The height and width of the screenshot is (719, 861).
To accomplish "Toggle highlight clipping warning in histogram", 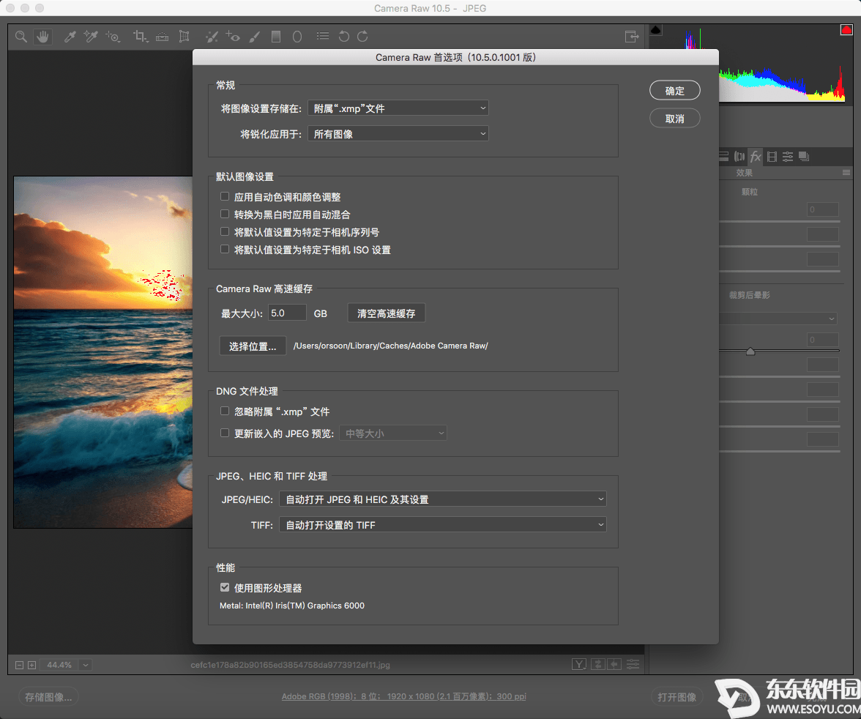I will click(846, 30).
